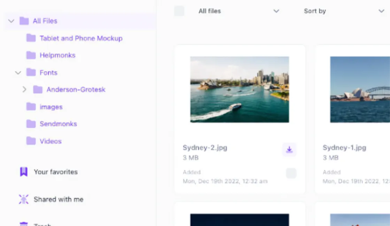Collapse the Fonts folder

18,73
